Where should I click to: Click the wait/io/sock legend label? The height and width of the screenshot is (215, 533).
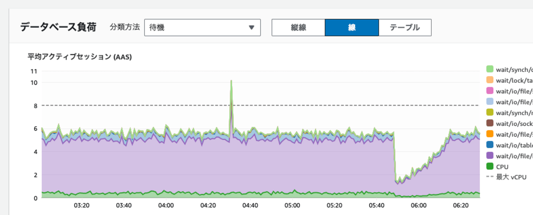pyautogui.click(x=514, y=124)
